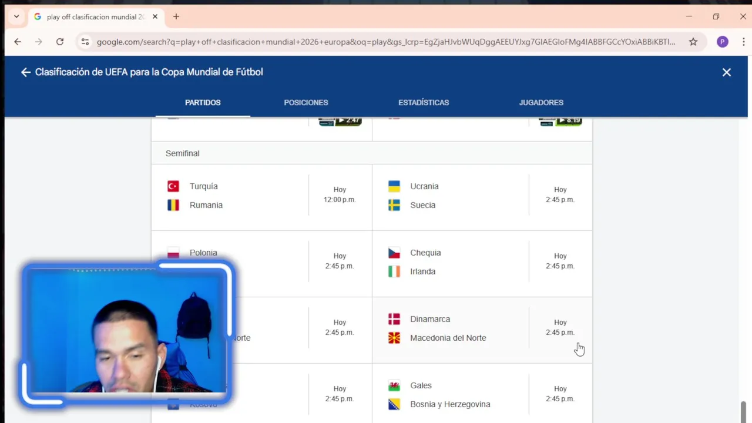Image resolution: width=752 pixels, height=423 pixels.
Task: Open the site information icon in address bar
Action: pos(85,42)
